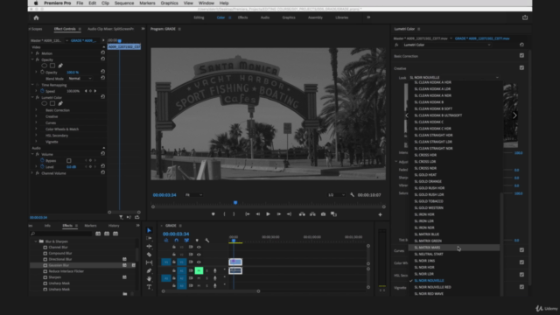Add a marker in the Program monitor

(x=213, y=214)
